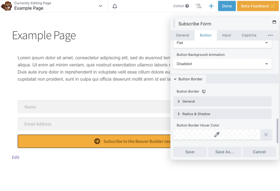Click the Beaver Builder logo icon
The width and height of the screenshot is (280, 191).
click(x=7, y=6)
